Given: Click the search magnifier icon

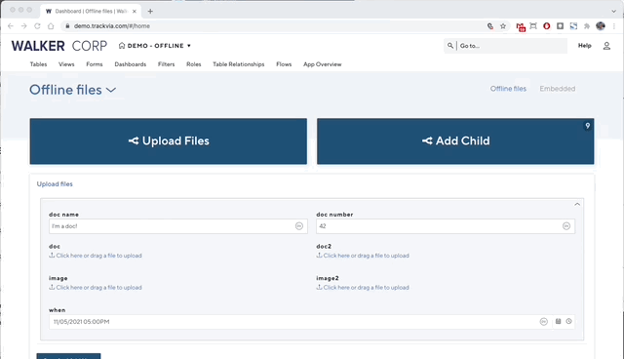Looking at the screenshot, I should pyautogui.click(x=450, y=46).
